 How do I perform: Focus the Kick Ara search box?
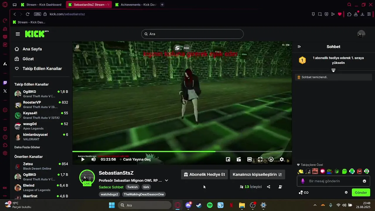pyautogui.click(x=192, y=34)
